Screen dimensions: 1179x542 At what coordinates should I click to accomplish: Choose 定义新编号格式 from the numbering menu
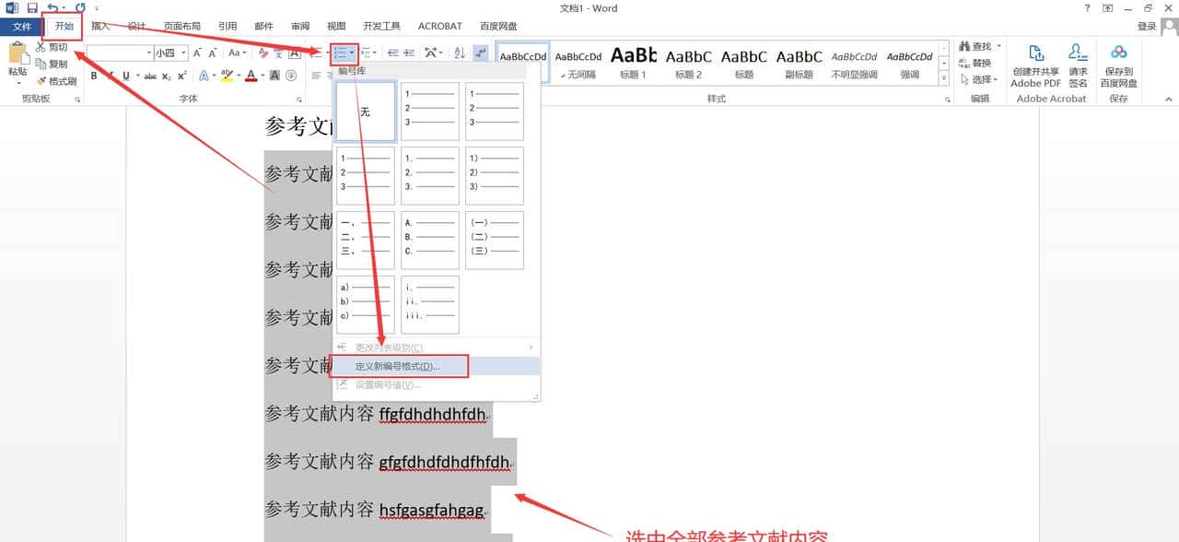(399, 366)
